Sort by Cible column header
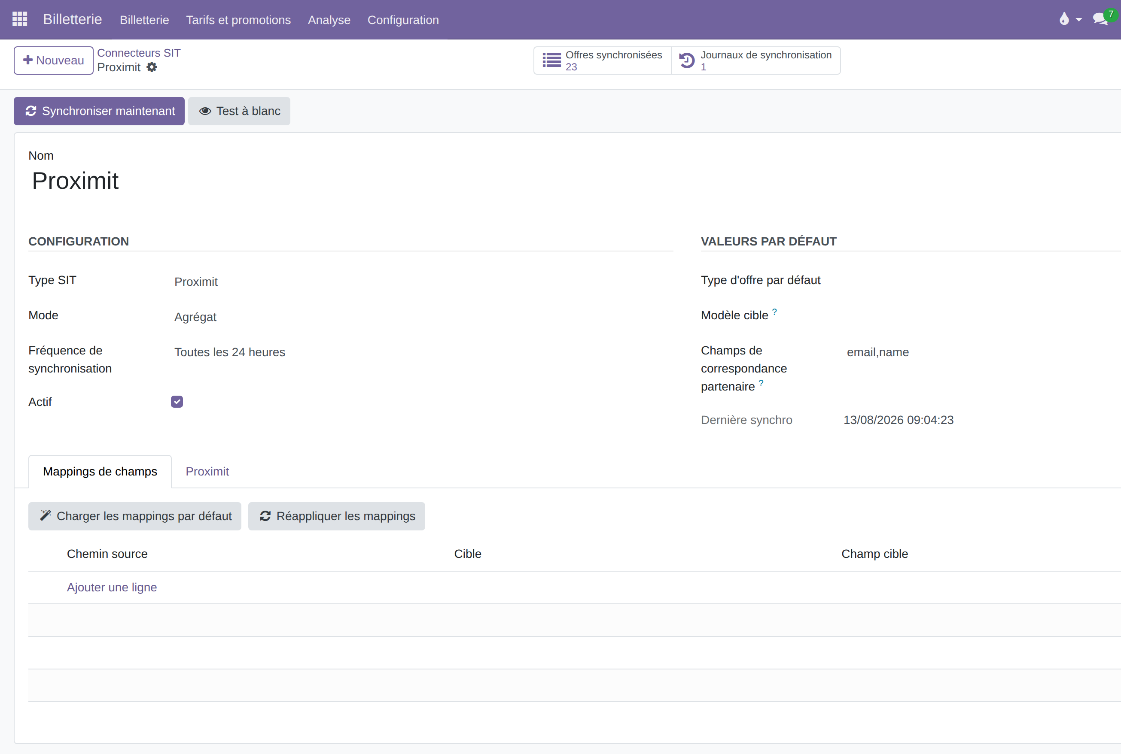 click(468, 554)
